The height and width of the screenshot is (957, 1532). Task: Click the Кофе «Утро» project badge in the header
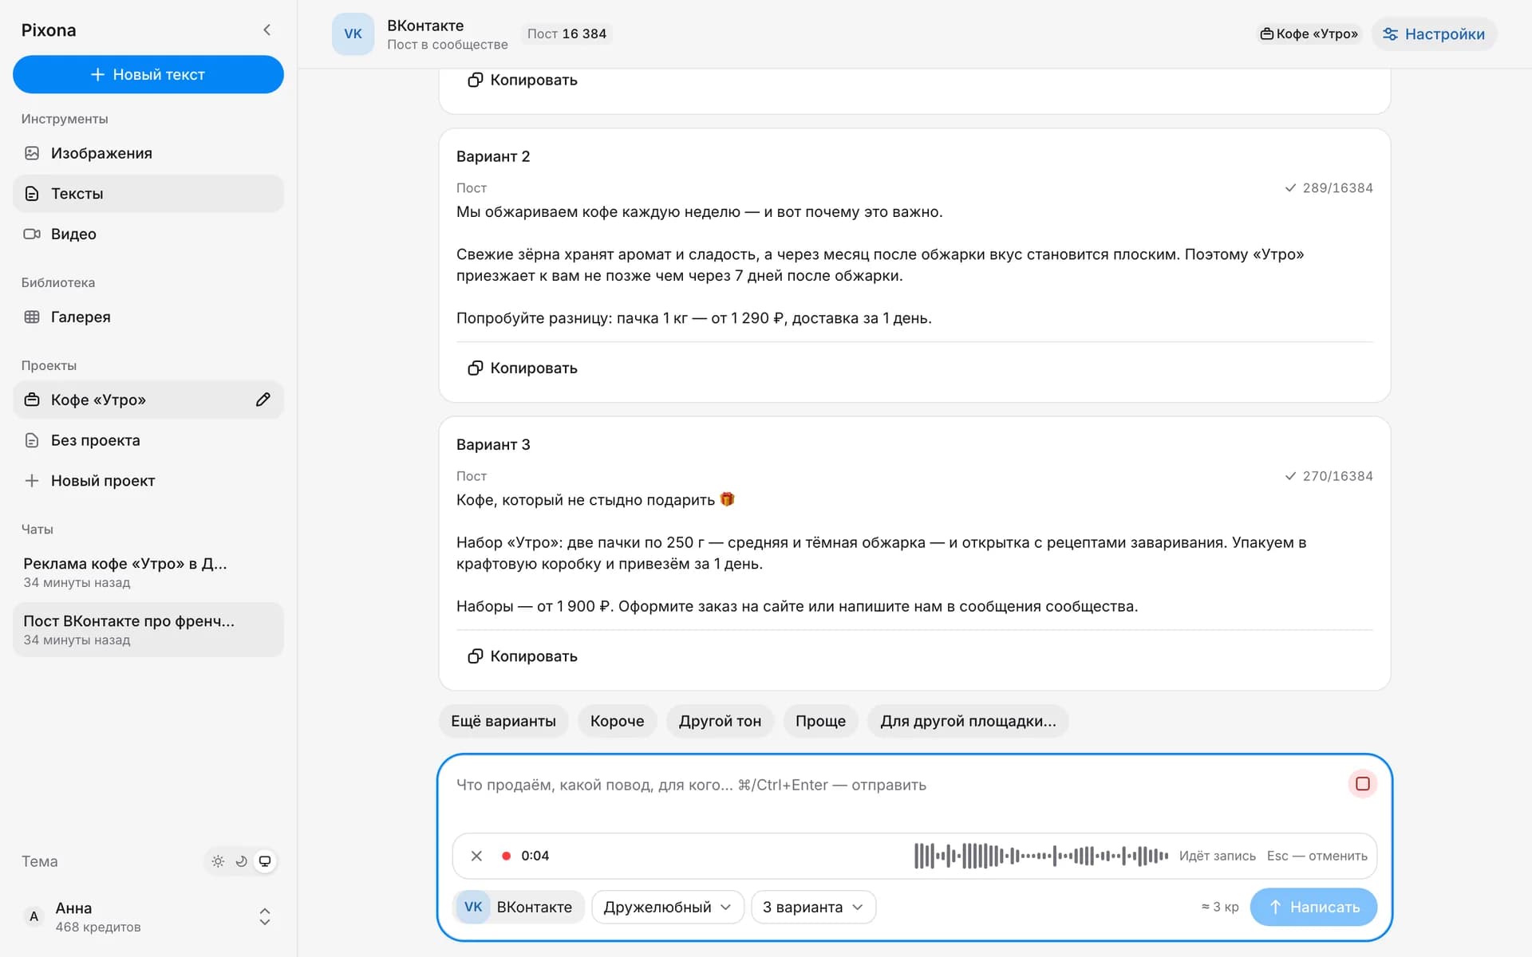point(1309,34)
